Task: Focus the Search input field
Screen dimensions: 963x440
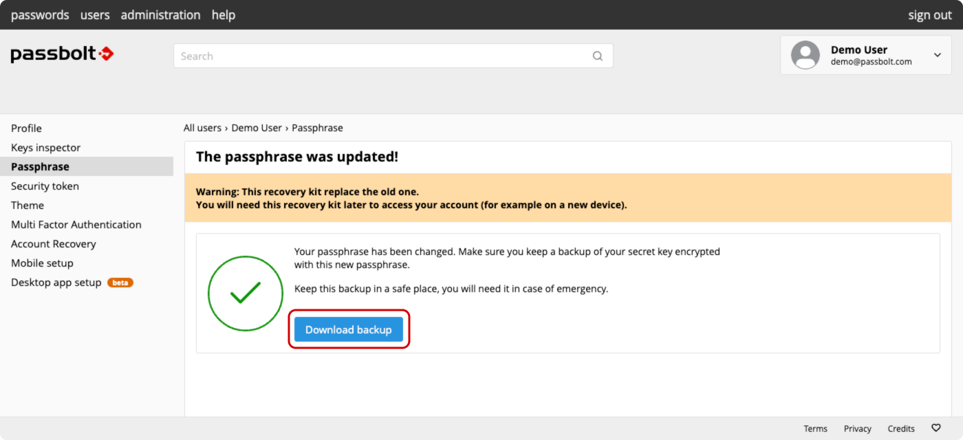Action: pyautogui.click(x=393, y=56)
